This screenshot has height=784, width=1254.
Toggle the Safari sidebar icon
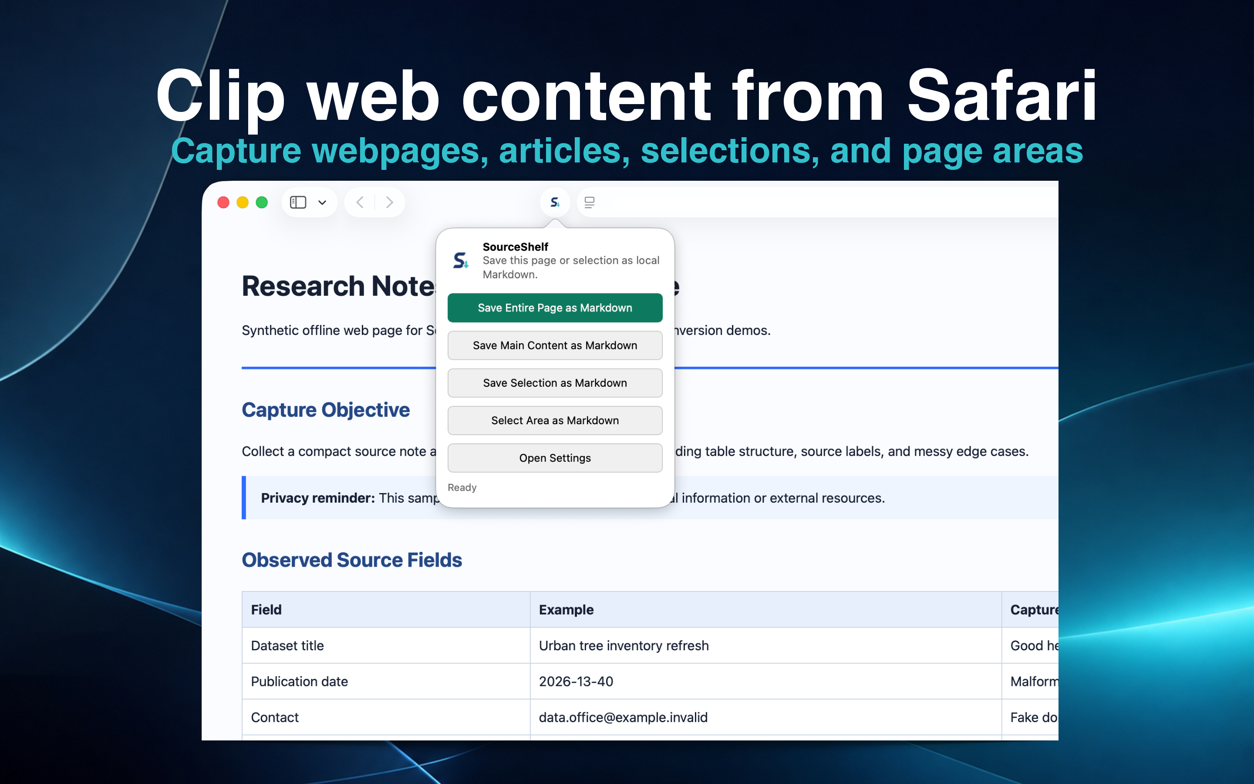298,202
